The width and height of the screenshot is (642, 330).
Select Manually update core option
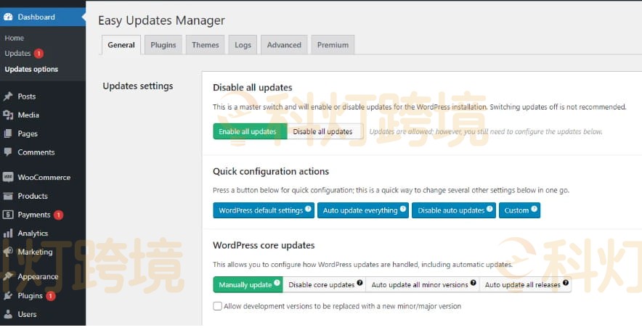click(248, 284)
